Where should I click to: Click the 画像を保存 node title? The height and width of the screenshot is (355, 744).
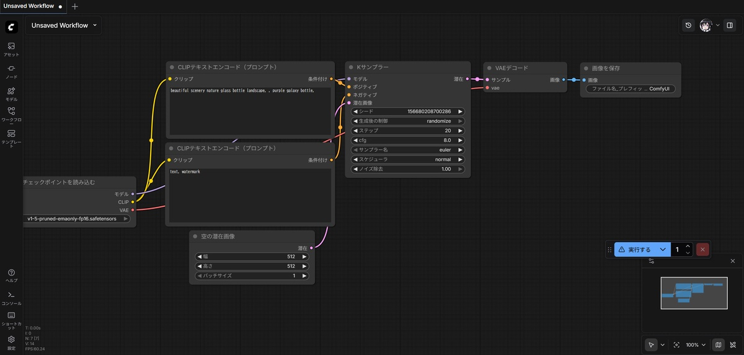(606, 68)
